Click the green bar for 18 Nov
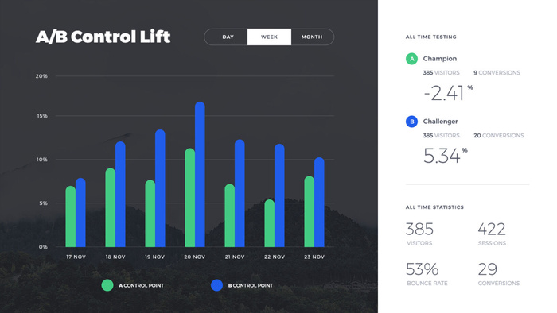The height and width of the screenshot is (313, 557). pyautogui.click(x=111, y=207)
